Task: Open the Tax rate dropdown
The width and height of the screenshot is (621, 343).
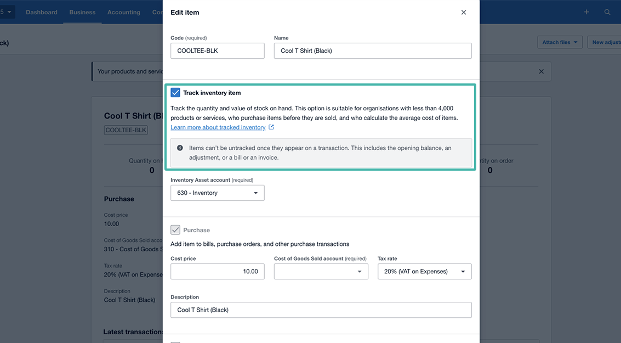Action: point(424,272)
